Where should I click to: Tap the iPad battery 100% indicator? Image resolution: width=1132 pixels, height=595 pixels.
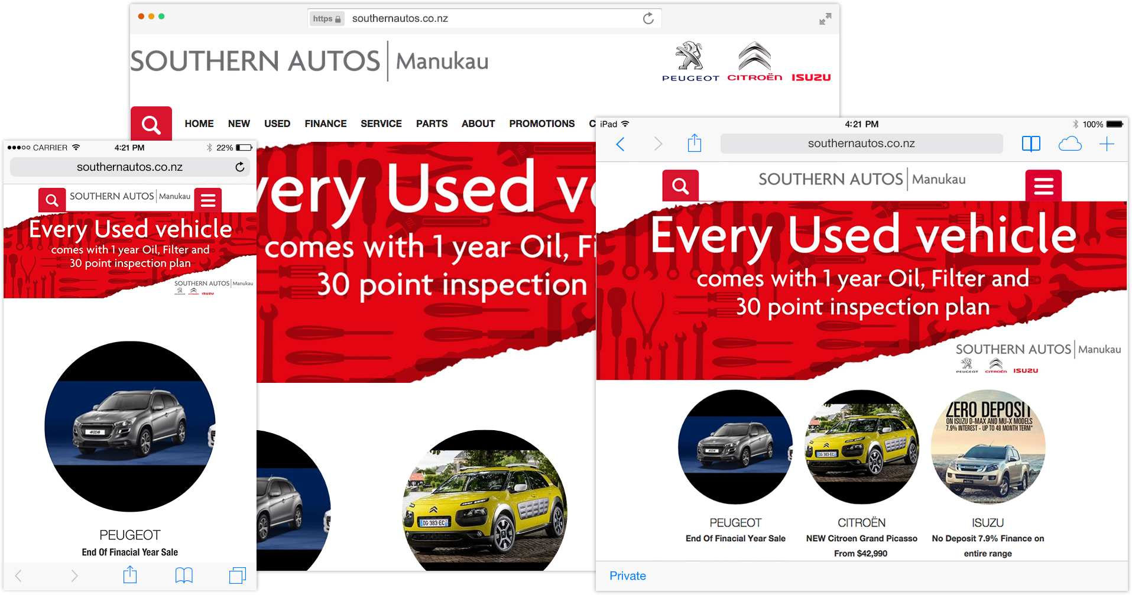1102,124
